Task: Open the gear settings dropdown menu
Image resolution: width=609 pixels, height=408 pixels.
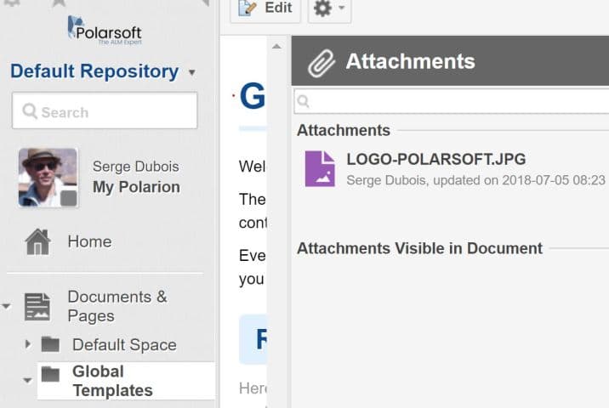Action: point(328,8)
